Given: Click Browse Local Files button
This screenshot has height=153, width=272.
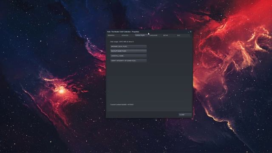Looking at the screenshot, I should 128,46.
